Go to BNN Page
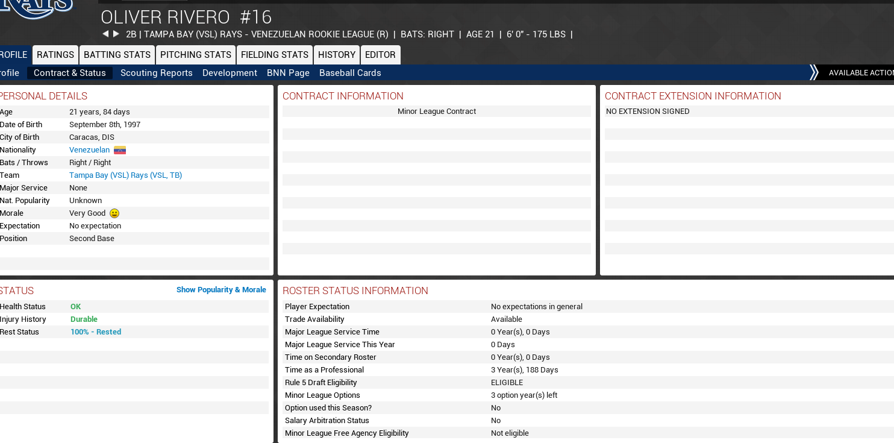 [288, 73]
